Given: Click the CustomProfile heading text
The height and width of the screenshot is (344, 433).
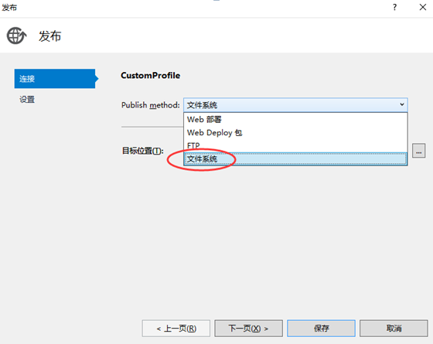Looking at the screenshot, I should click(x=151, y=76).
